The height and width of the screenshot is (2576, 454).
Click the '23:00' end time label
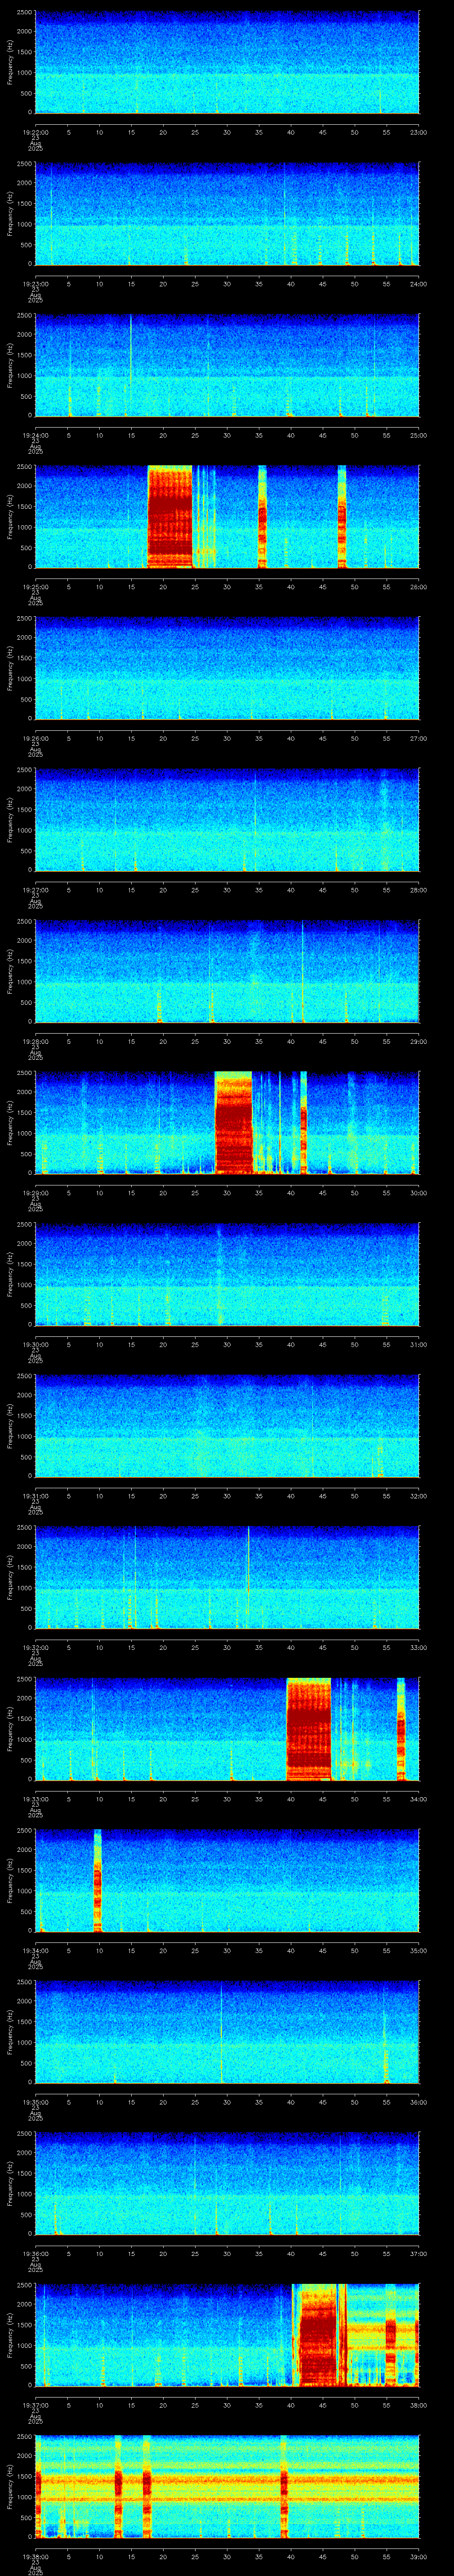tap(418, 132)
